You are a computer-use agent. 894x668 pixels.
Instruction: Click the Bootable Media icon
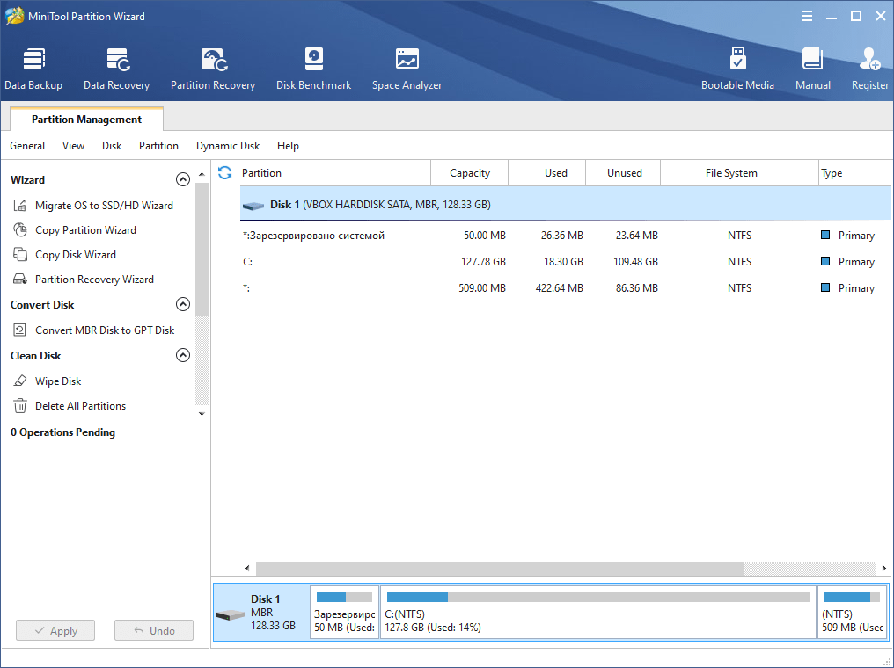(x=737, y=59)
